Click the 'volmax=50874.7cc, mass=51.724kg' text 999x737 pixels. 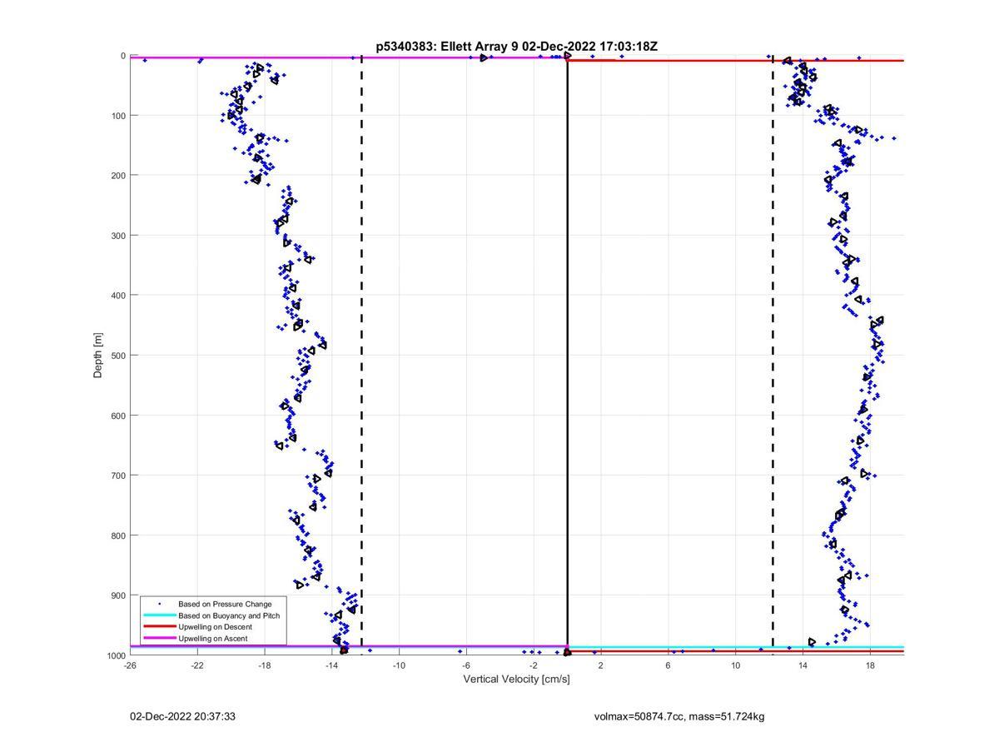pyautogui.click(x=679, y=716)
